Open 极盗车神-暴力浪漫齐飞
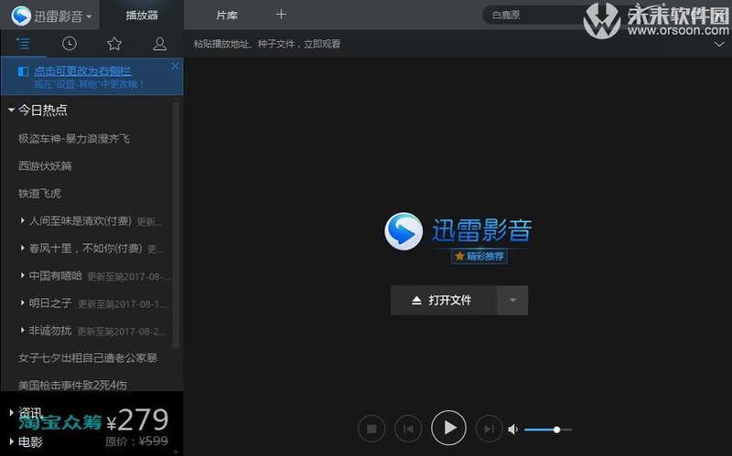This screenshot has width=732, height=456. coord(74,139)
